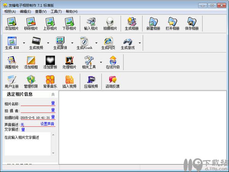
Task: Click the 在此输入相片文字描述 text box
Action: (27, 144)
